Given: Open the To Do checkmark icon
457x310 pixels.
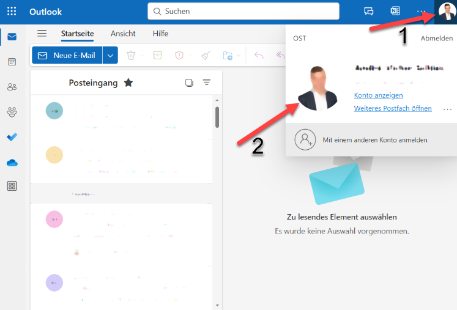Looking at the screenshot, I should (12, 137).
